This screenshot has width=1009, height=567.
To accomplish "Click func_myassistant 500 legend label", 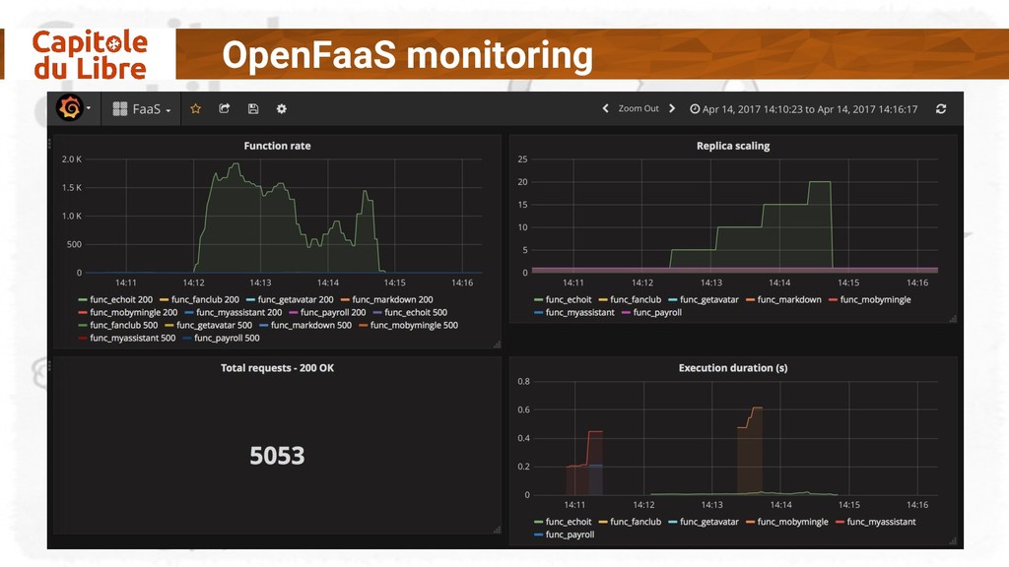I will click(x=133, y=339).
